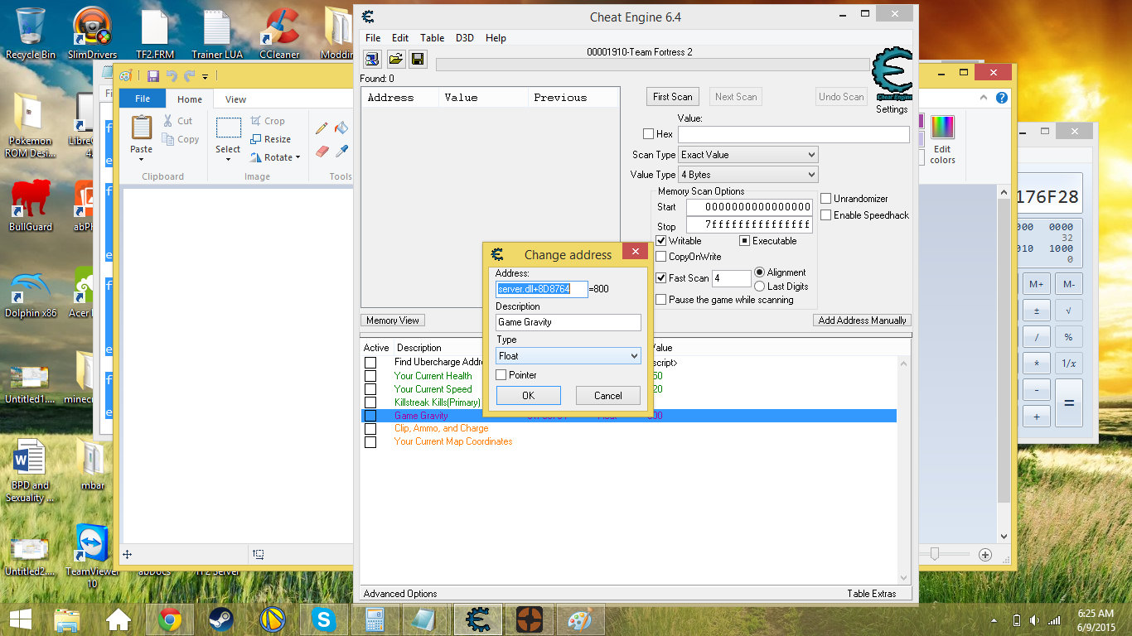This screenshot has height=636, width=1132.
Task: Click the open process icon in Cheat Engine
Action: point(372,59)
